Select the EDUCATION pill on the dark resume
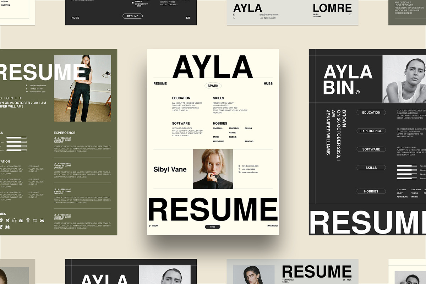Viewport: 426px width, 284px height. pyautogui.click(x=371, y=113)
